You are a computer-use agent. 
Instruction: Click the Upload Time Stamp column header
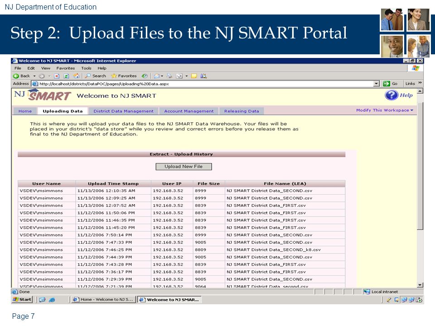click(x=113, y=183)
